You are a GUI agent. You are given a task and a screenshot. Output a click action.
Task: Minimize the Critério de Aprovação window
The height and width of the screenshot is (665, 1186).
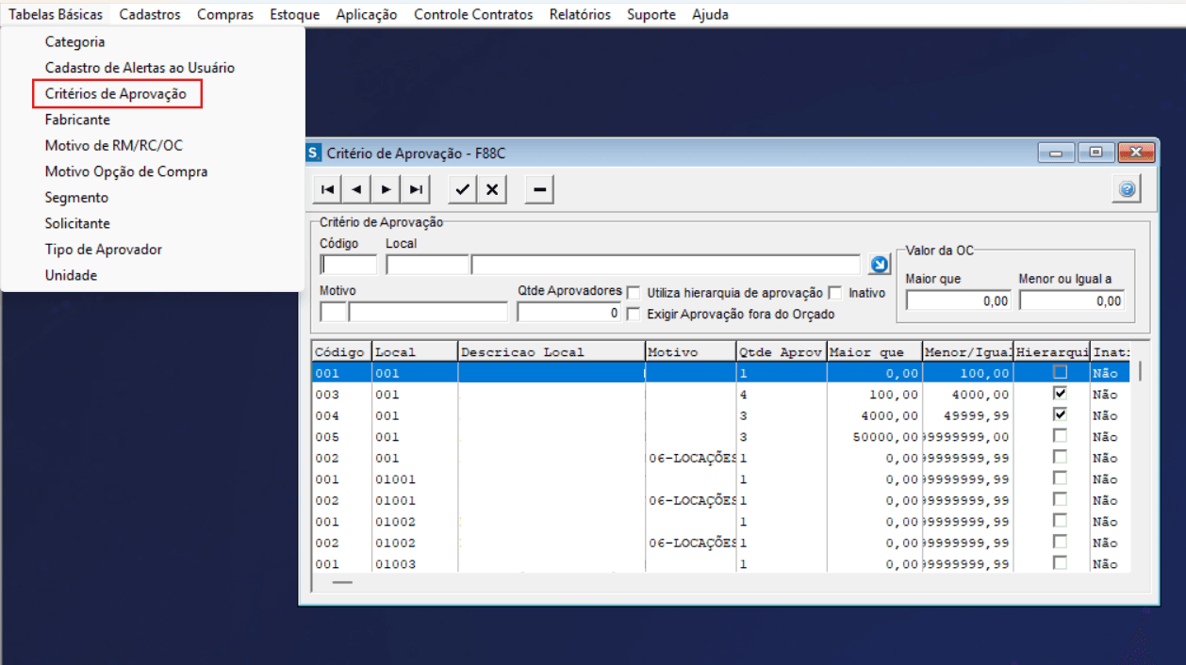(1057, 153)
